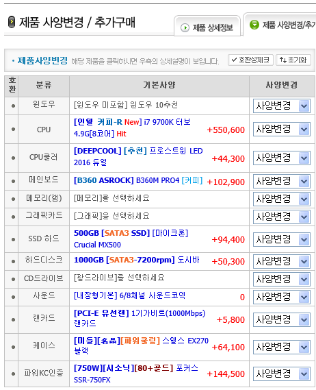Click the +550,600 CPU price

(226, 130)
